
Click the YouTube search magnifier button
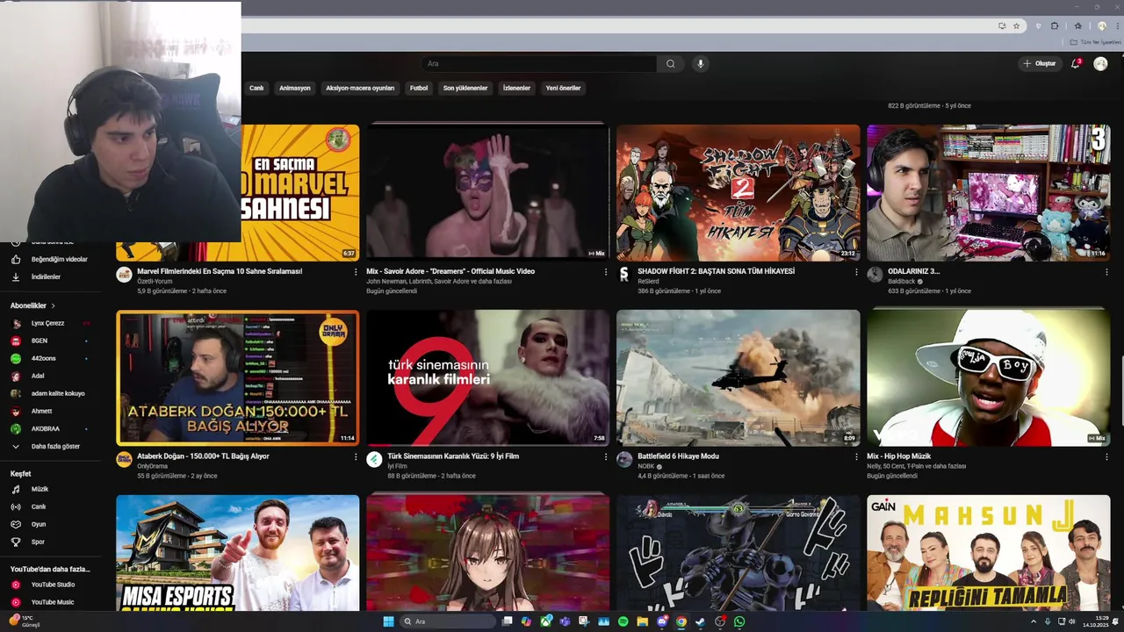670,63
